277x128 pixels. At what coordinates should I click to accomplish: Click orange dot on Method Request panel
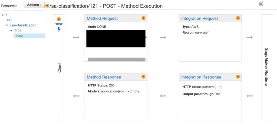[143, 18]
